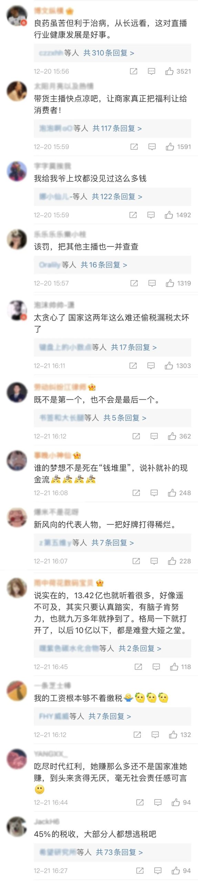This screenshot has height=881, width=198.
Task: Expand the 共310条回复 replies
Action: pyautogui.click(x=109, y=53)
